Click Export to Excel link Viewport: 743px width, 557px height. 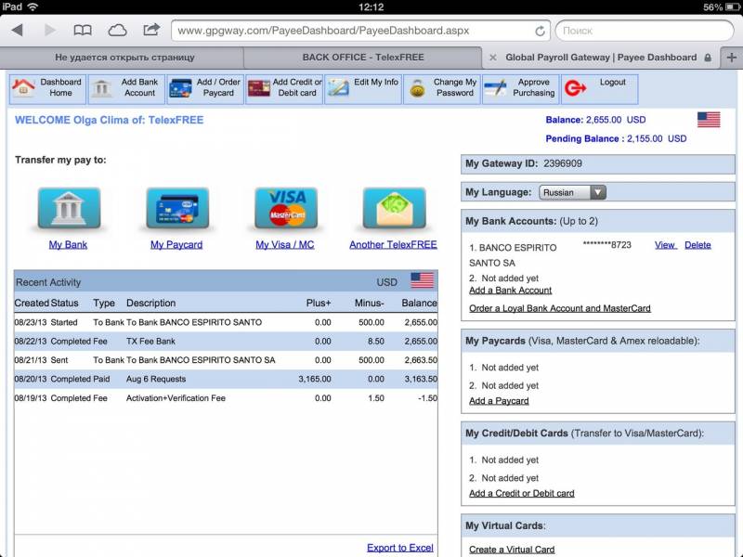point(400,548)
